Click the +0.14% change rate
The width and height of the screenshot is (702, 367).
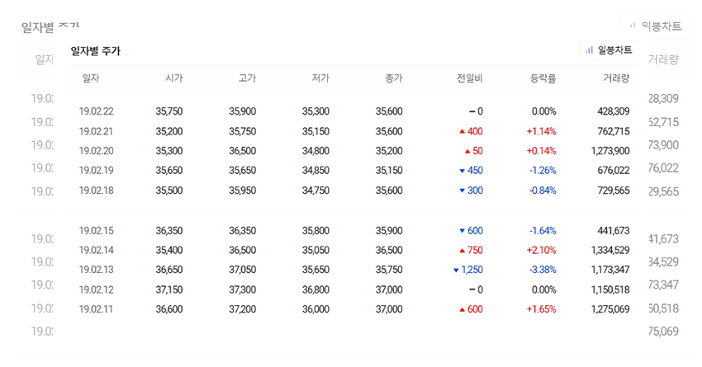point(541,151)
